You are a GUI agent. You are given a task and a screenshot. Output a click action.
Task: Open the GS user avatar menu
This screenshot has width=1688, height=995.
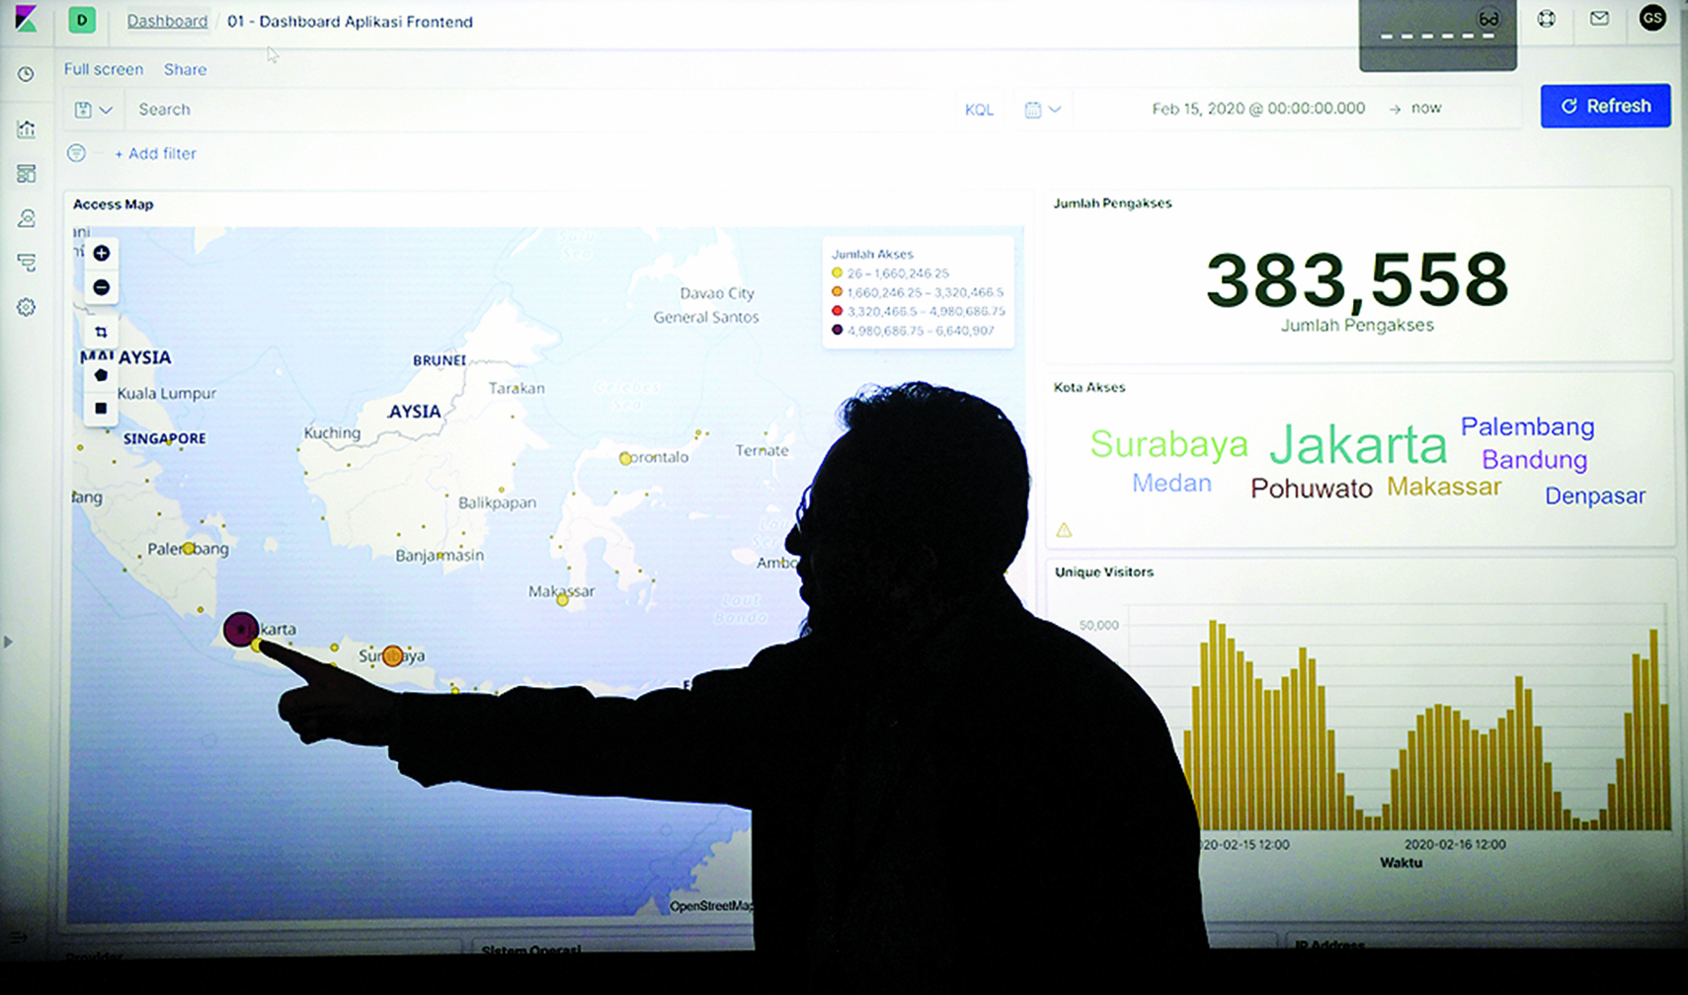[1652, 19]
